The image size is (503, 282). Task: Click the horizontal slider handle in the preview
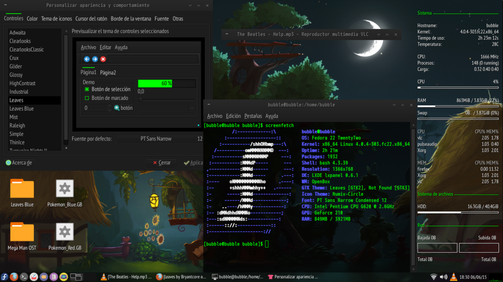pos(140,100)
